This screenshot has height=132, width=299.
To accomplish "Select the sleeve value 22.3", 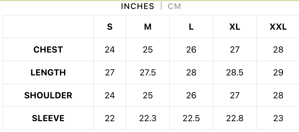I will pyautogui.click(x=148, y=118).
